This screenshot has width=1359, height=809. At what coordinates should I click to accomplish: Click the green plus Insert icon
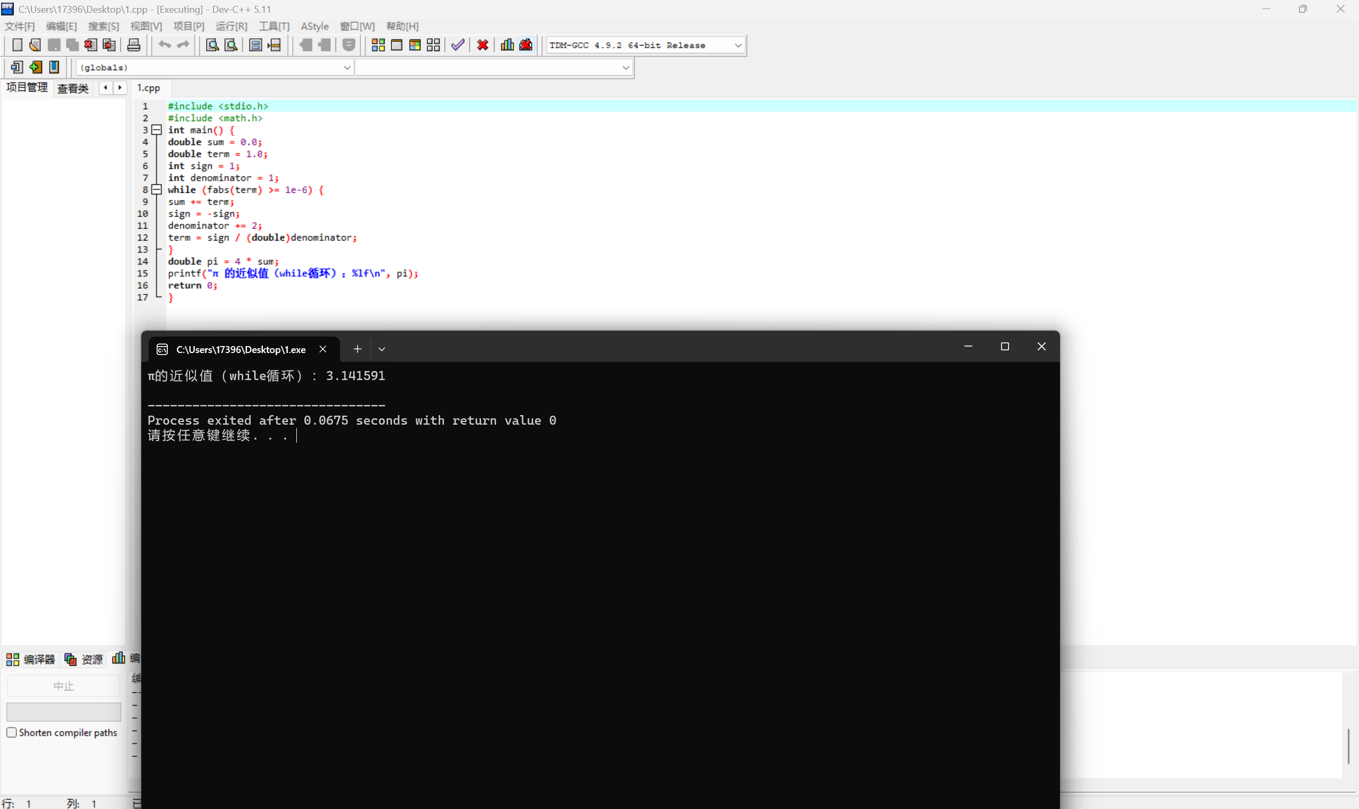pos(36,67)
